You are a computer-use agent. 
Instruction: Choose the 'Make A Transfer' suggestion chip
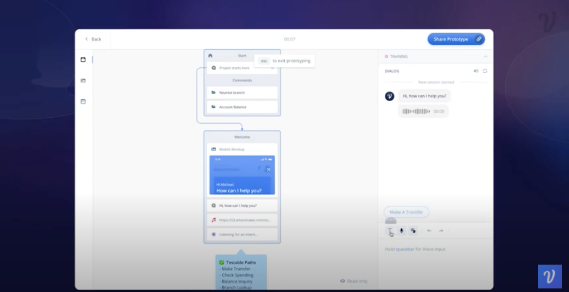406,212
